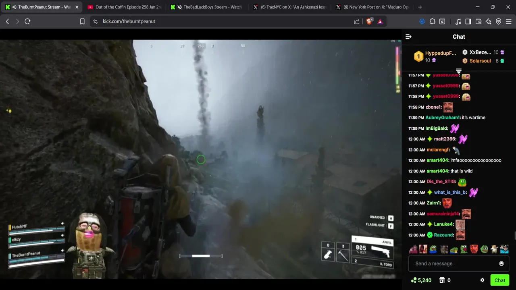Open Leo AI sparkle icon
Viewport: 516px width, 290px height.
coord(489,21)
